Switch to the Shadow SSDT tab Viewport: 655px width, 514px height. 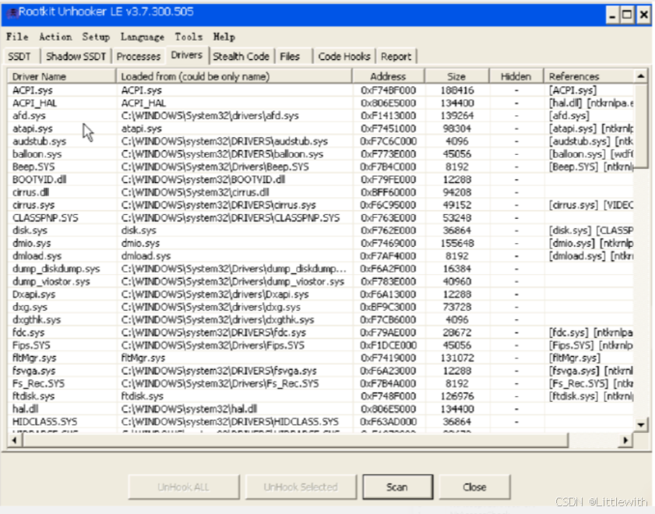(76, 56)
